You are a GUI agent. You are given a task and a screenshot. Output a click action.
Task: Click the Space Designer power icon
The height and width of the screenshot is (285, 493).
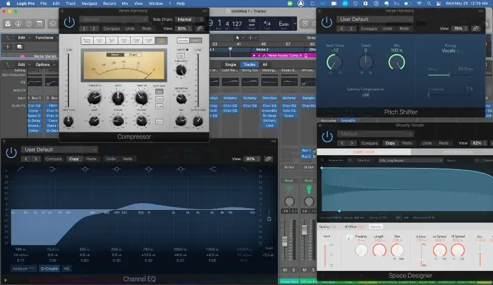point(326,137)
